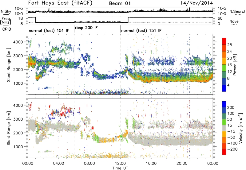
Task: Click the '08:00' time axis label
Action: pyautogui.click(x=89, y=164)
